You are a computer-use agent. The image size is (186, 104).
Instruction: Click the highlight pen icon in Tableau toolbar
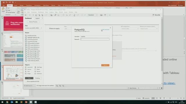(74, 15)
